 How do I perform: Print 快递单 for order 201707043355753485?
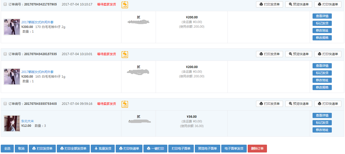(x=328, y=104)
